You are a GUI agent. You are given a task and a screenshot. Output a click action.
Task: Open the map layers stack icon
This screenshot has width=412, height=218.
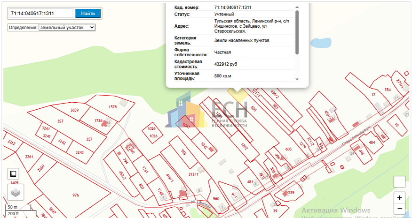point(16,192)
